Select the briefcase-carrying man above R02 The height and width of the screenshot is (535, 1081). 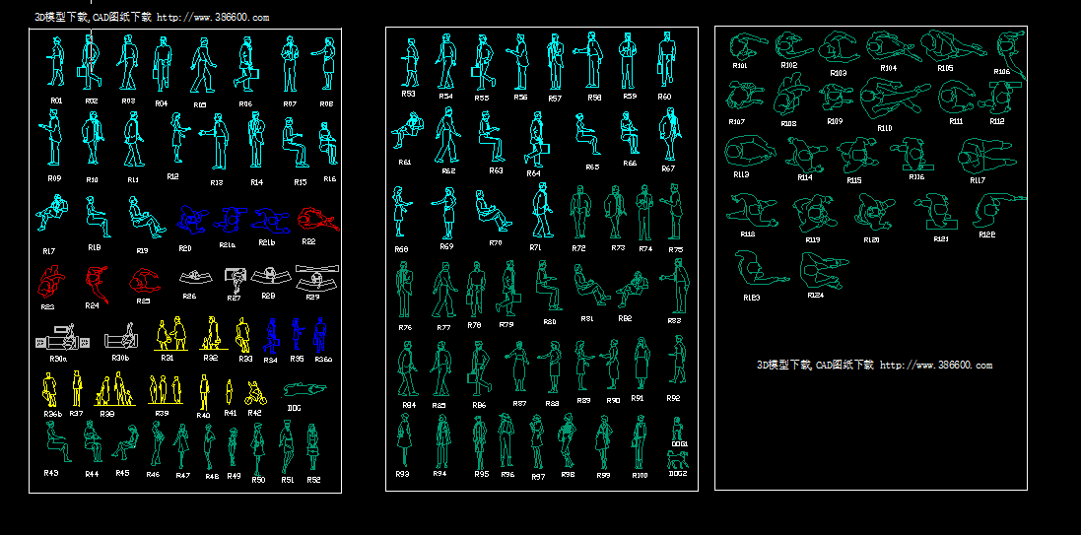89,61
